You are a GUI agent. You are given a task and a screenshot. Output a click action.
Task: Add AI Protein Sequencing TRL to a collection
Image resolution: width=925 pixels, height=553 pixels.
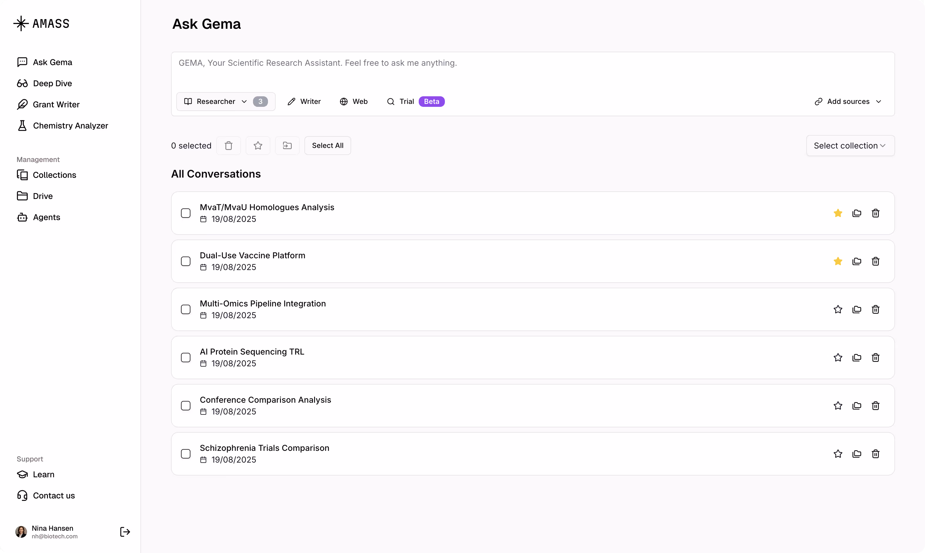click(857, 357)
